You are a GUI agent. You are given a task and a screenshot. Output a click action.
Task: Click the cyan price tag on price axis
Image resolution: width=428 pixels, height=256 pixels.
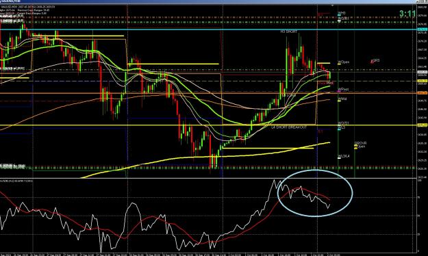(x=423, y=29)
